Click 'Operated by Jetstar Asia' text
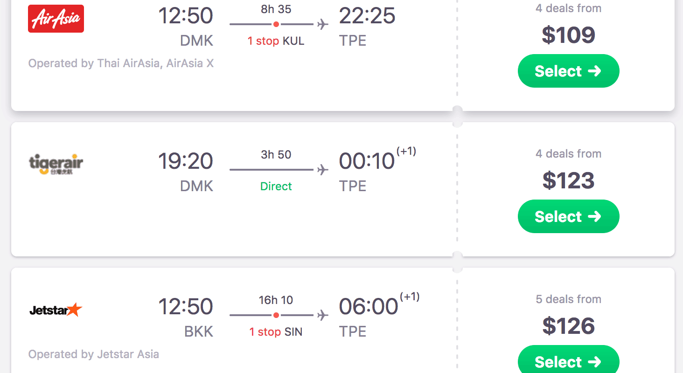 click(x=94, y=354)
